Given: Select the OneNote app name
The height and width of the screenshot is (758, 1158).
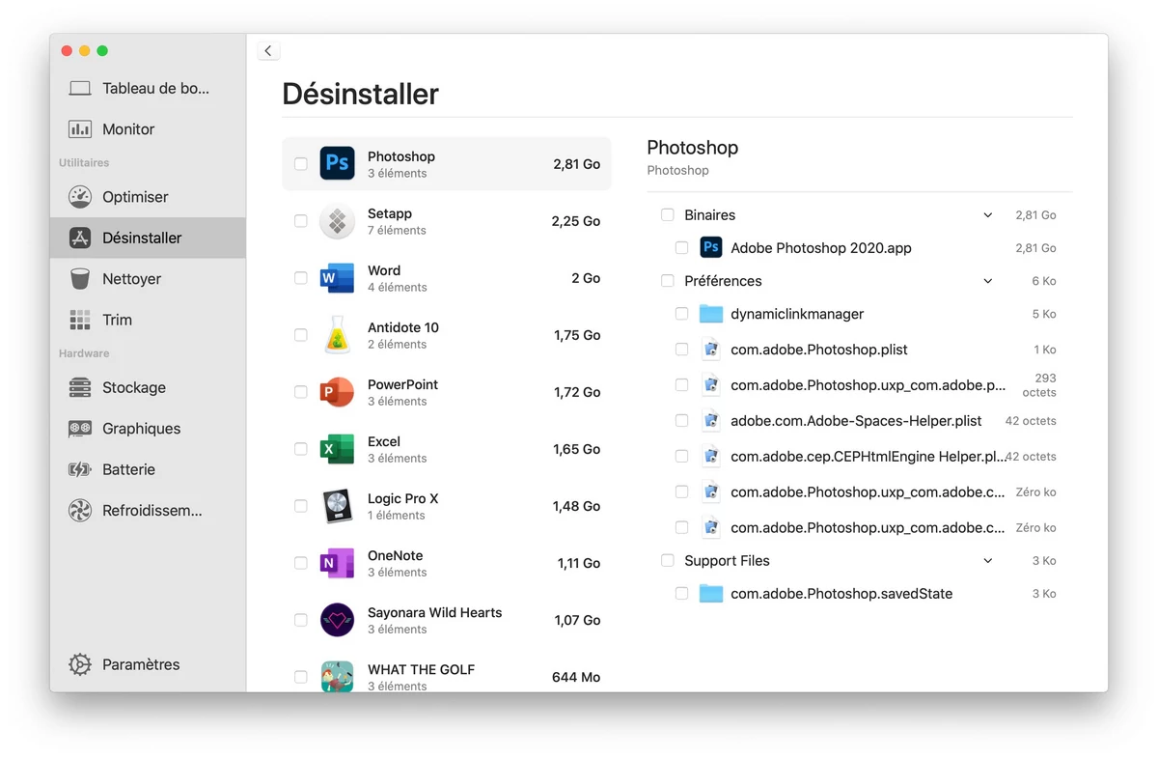Looking at the screenshot, I should click(x=395, y=555).
